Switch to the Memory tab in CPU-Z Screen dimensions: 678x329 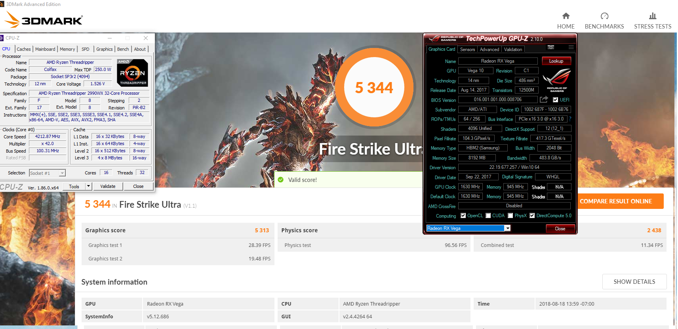67,49
